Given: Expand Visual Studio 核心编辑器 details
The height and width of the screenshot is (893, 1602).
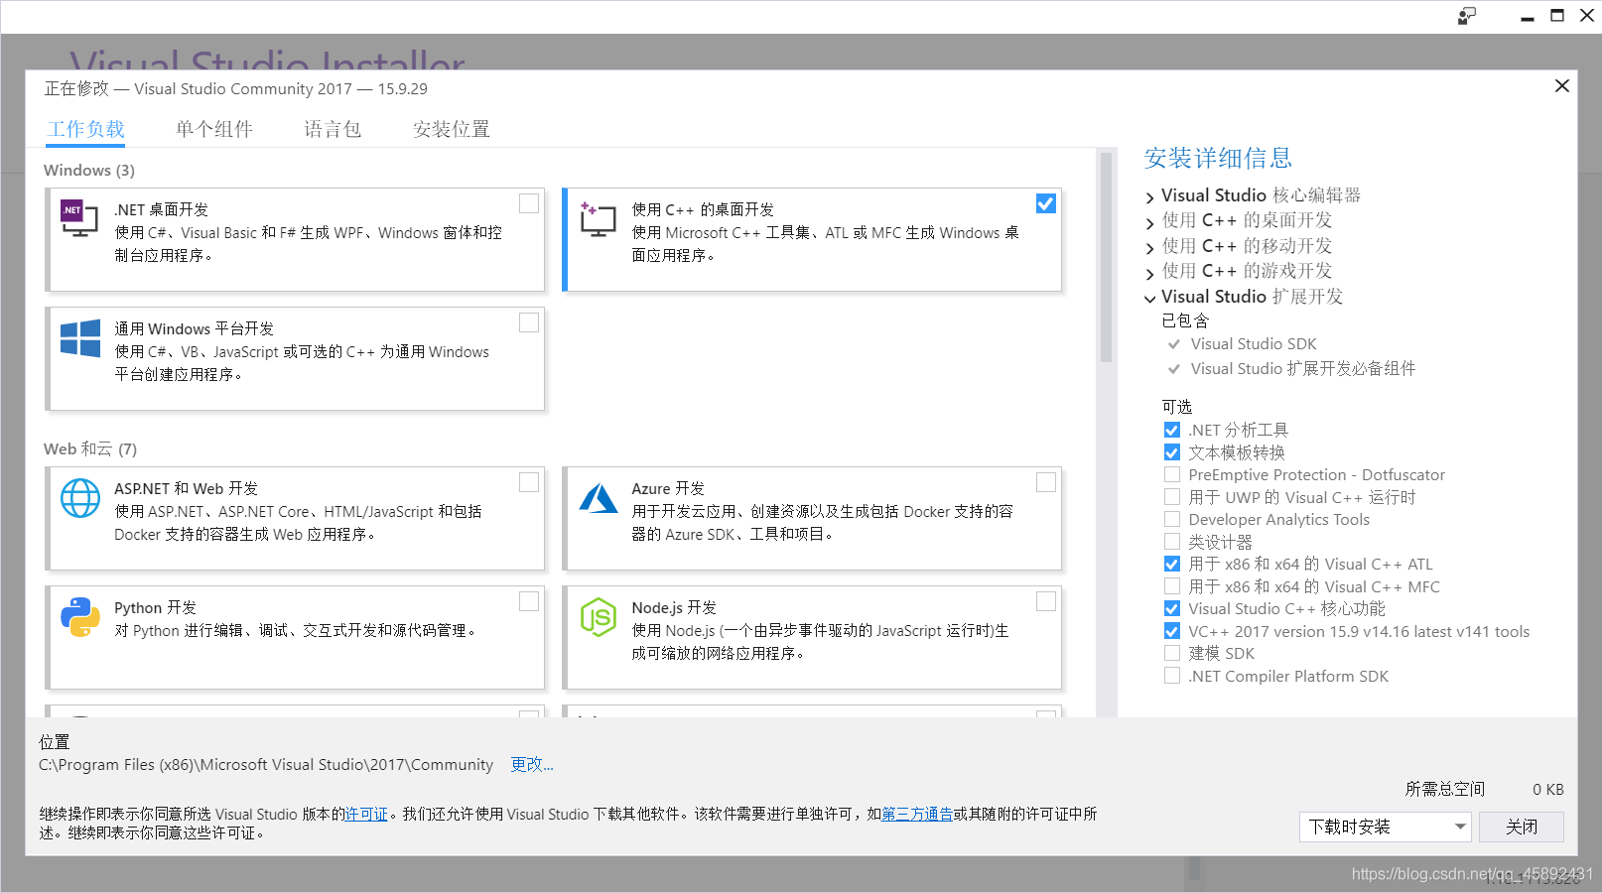Looking at the screenshot, I should pyautogui.click(x=1150, y=197).
